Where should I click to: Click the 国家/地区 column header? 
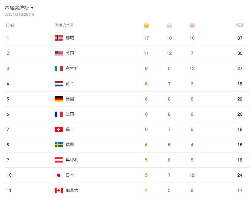coord(64,25)
